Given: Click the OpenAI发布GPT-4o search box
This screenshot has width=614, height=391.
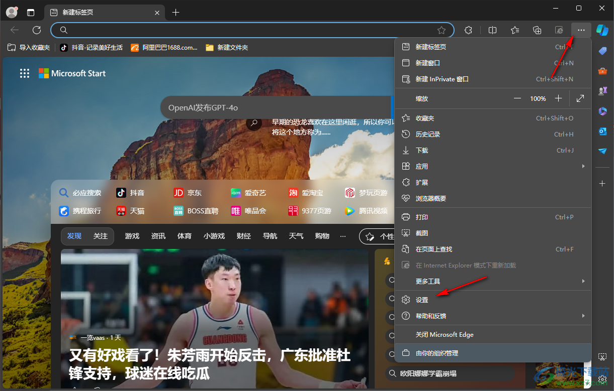Looking at the screenshot, I should pos(276,107).
